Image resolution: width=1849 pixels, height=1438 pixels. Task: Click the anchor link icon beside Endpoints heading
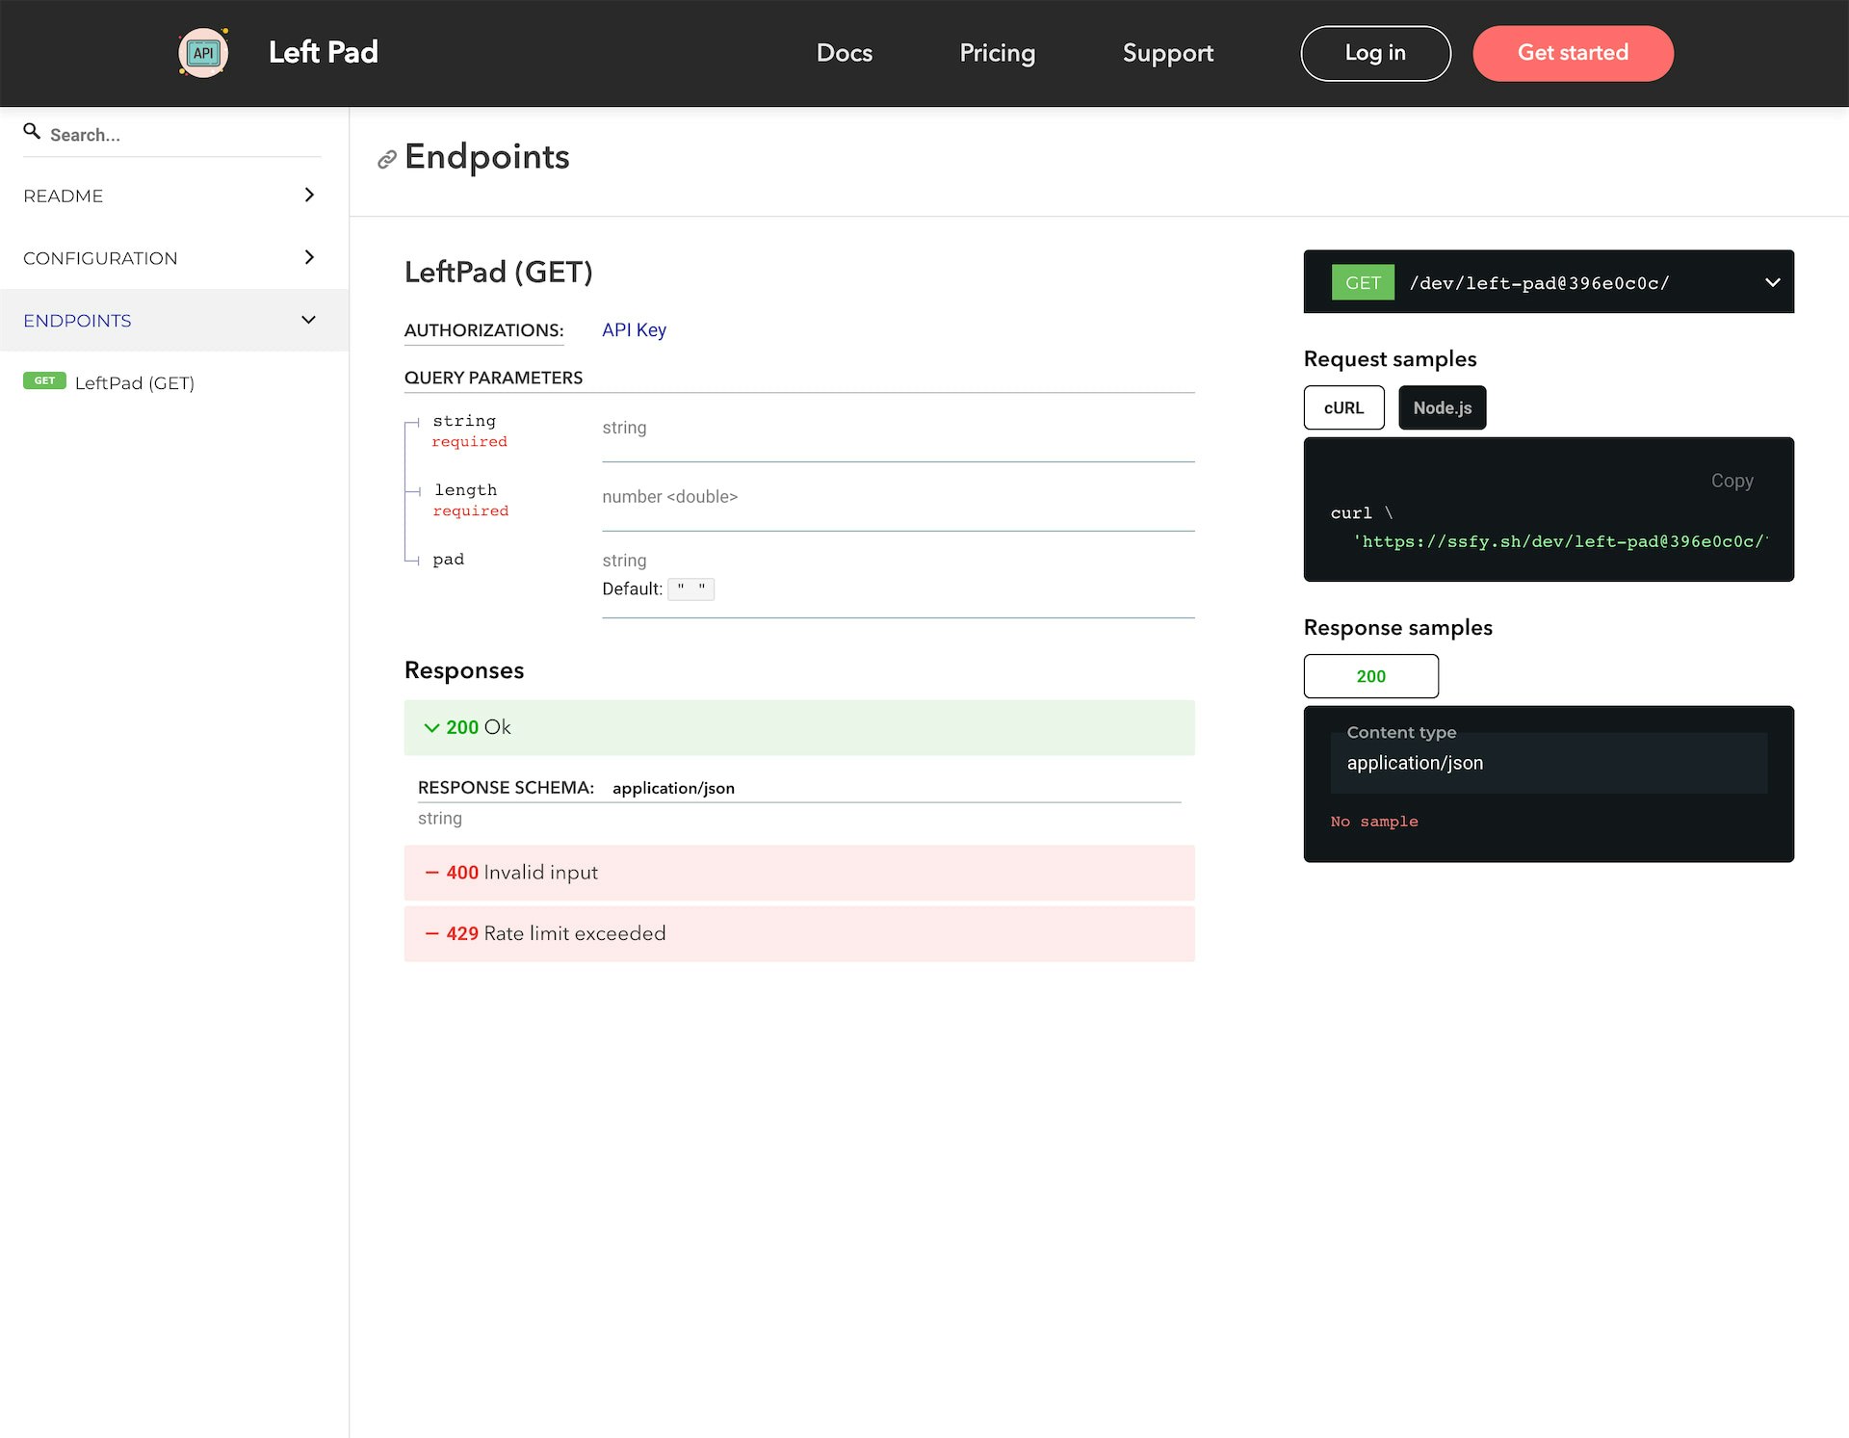point(386,158)
